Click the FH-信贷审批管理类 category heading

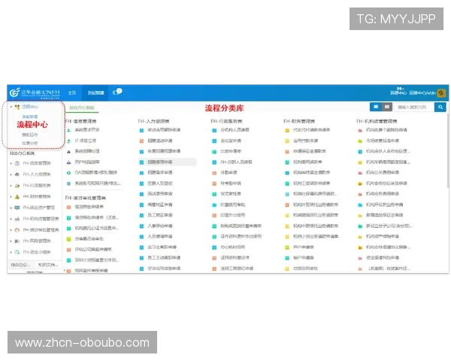[86, 198]
